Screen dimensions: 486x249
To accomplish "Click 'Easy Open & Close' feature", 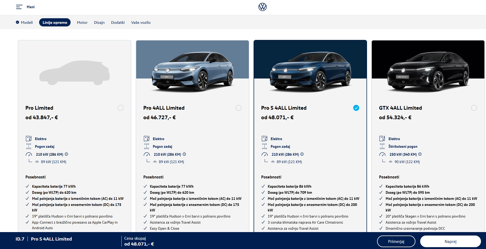I will pos(164,228).
